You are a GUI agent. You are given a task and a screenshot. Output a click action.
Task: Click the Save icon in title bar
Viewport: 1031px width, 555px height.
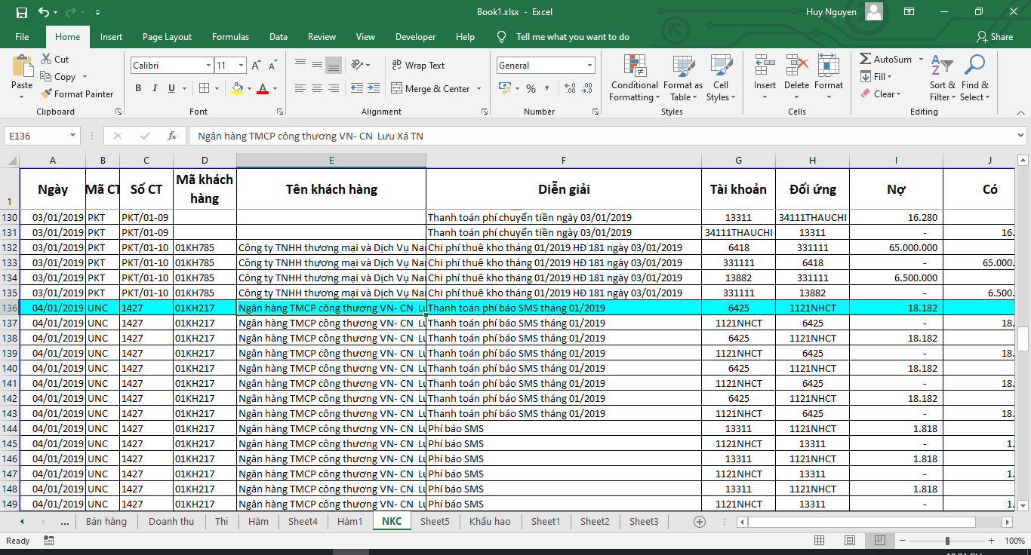[x=21, y=12]
